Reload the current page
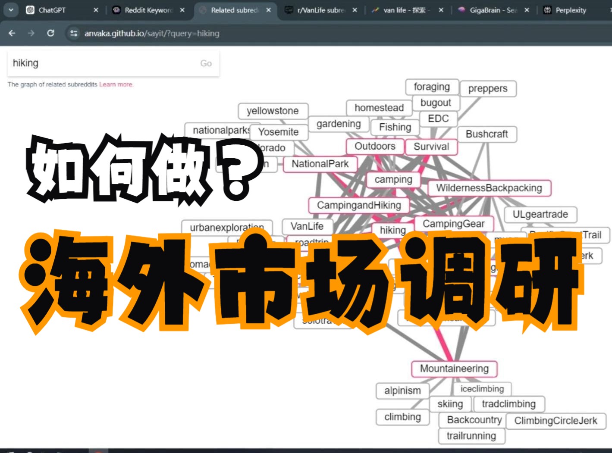 50,33
